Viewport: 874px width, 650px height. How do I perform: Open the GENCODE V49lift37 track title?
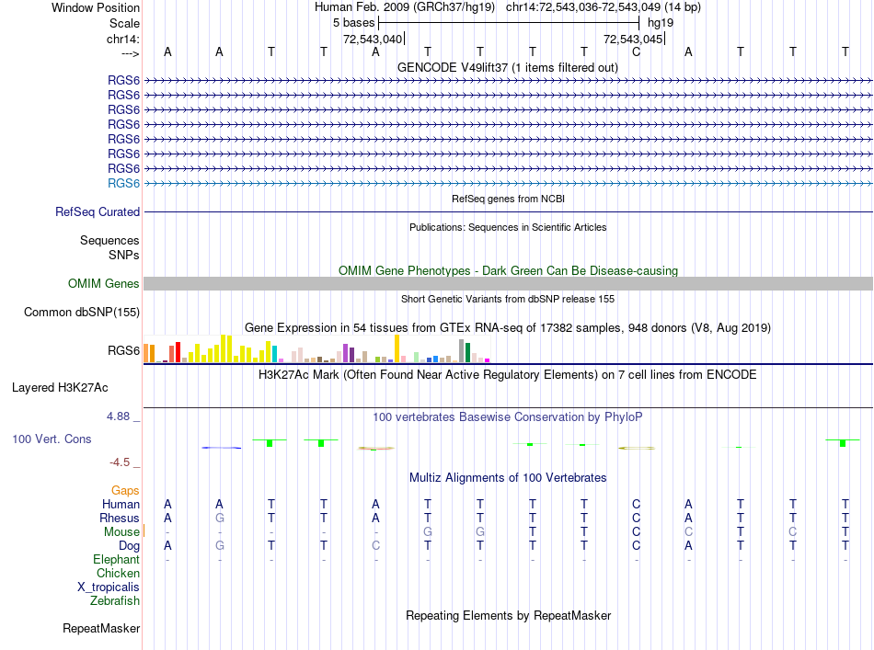tap(508, 67)
